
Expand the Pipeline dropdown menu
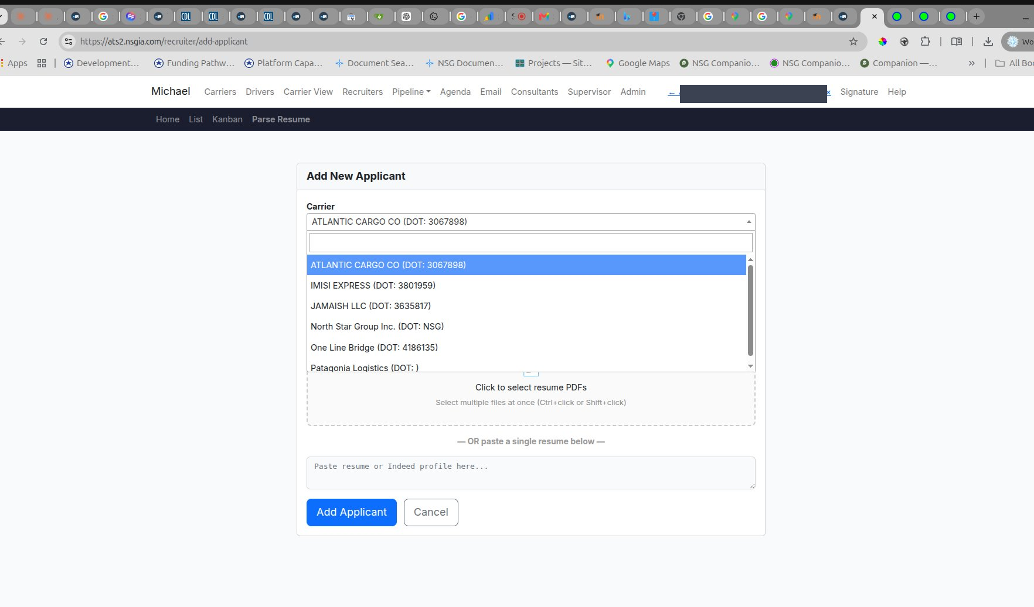[411, 92]
